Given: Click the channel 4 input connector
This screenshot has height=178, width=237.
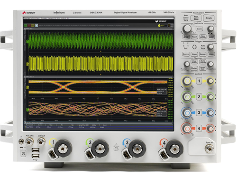Looking at the screenshot, I should tap(174, 149).
